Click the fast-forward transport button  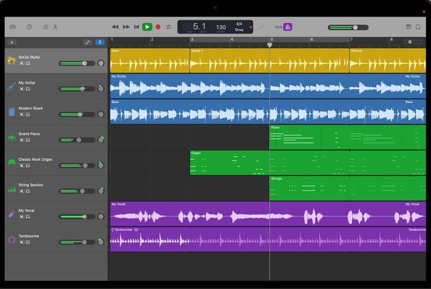pos(126,27)
